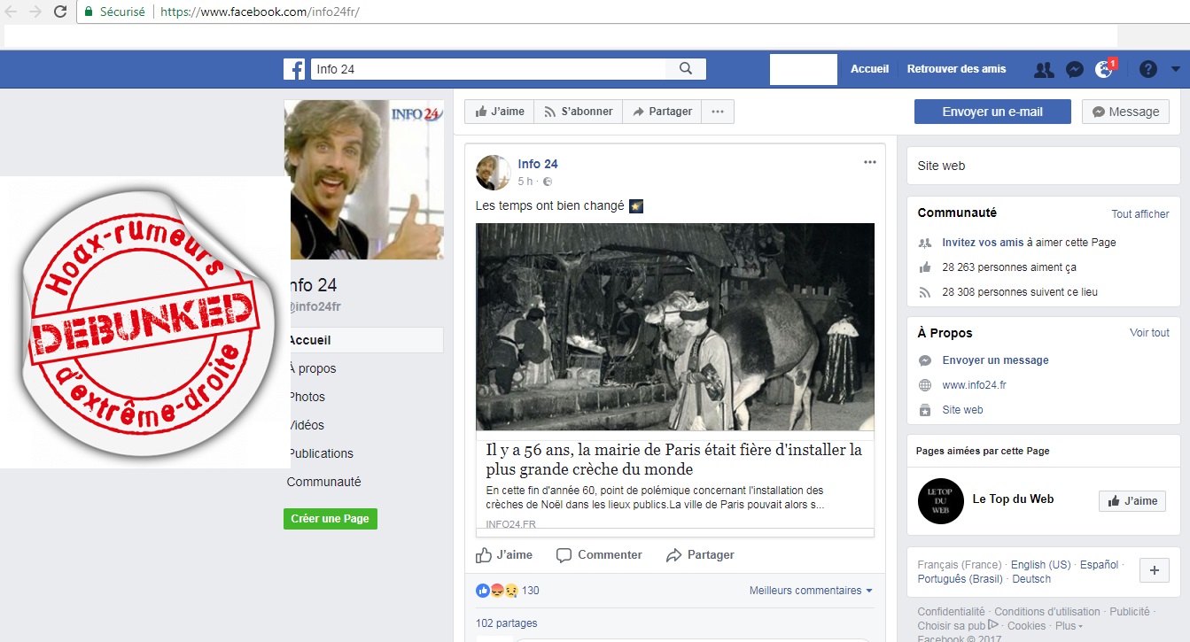Go back using browser back arrow
The height and width of the screenshot is (642, 1190).
coord(12,12)
